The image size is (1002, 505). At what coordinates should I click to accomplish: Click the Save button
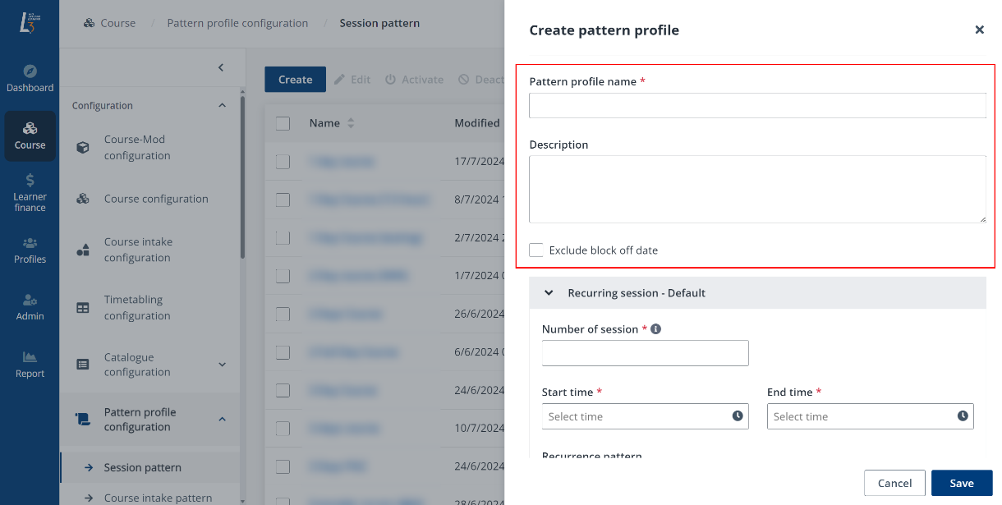point(962,483)
